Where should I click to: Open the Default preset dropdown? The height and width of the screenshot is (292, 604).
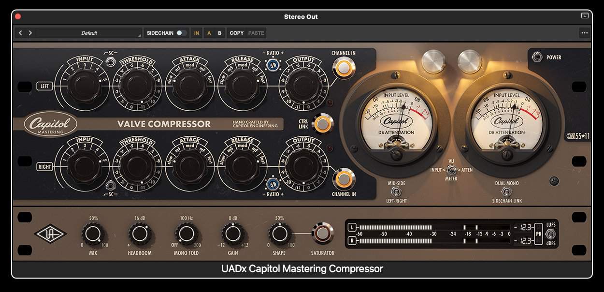pyautogui.click(x=89, y=33)
